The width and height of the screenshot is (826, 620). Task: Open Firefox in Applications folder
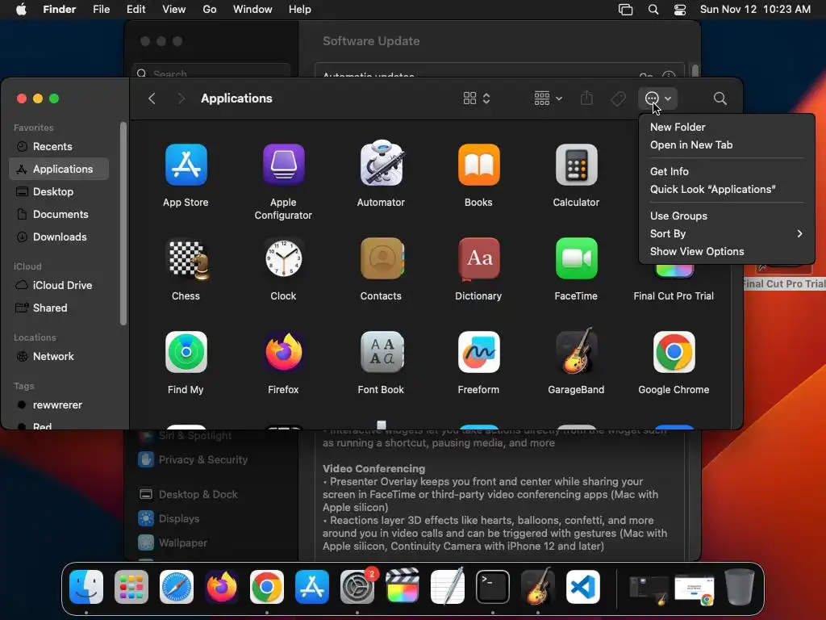tap(283, 352)
